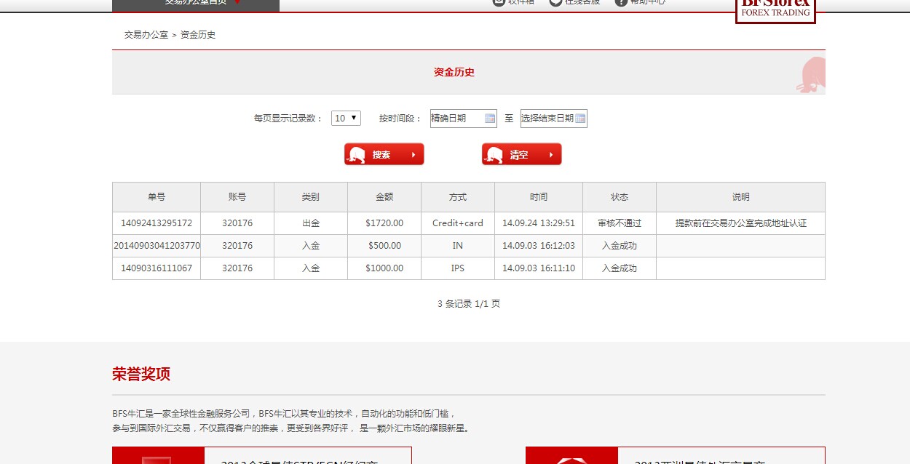The image size is (910, 464).
Task: Expand the 交易办公室首页 menu arrow
Action: tap(237, 2)
